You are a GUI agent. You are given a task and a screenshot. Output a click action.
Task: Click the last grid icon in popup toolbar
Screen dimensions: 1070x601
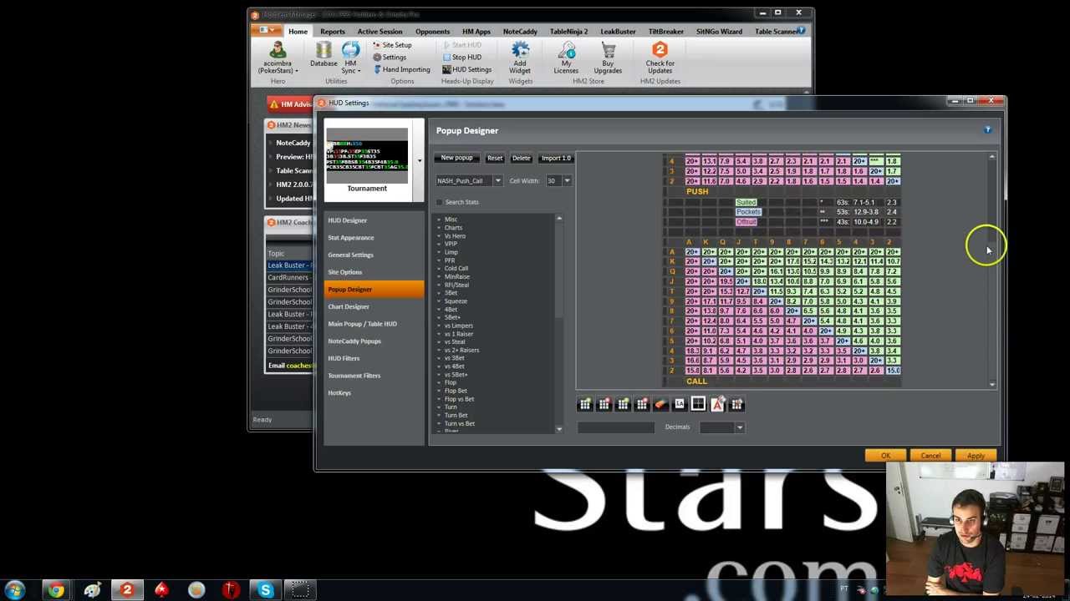point(736,404)
